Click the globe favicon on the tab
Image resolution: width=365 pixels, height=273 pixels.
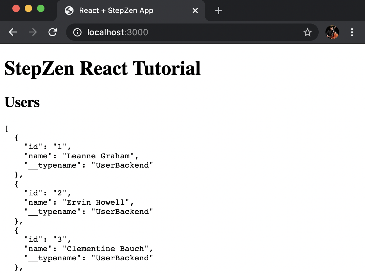(69, 11)
